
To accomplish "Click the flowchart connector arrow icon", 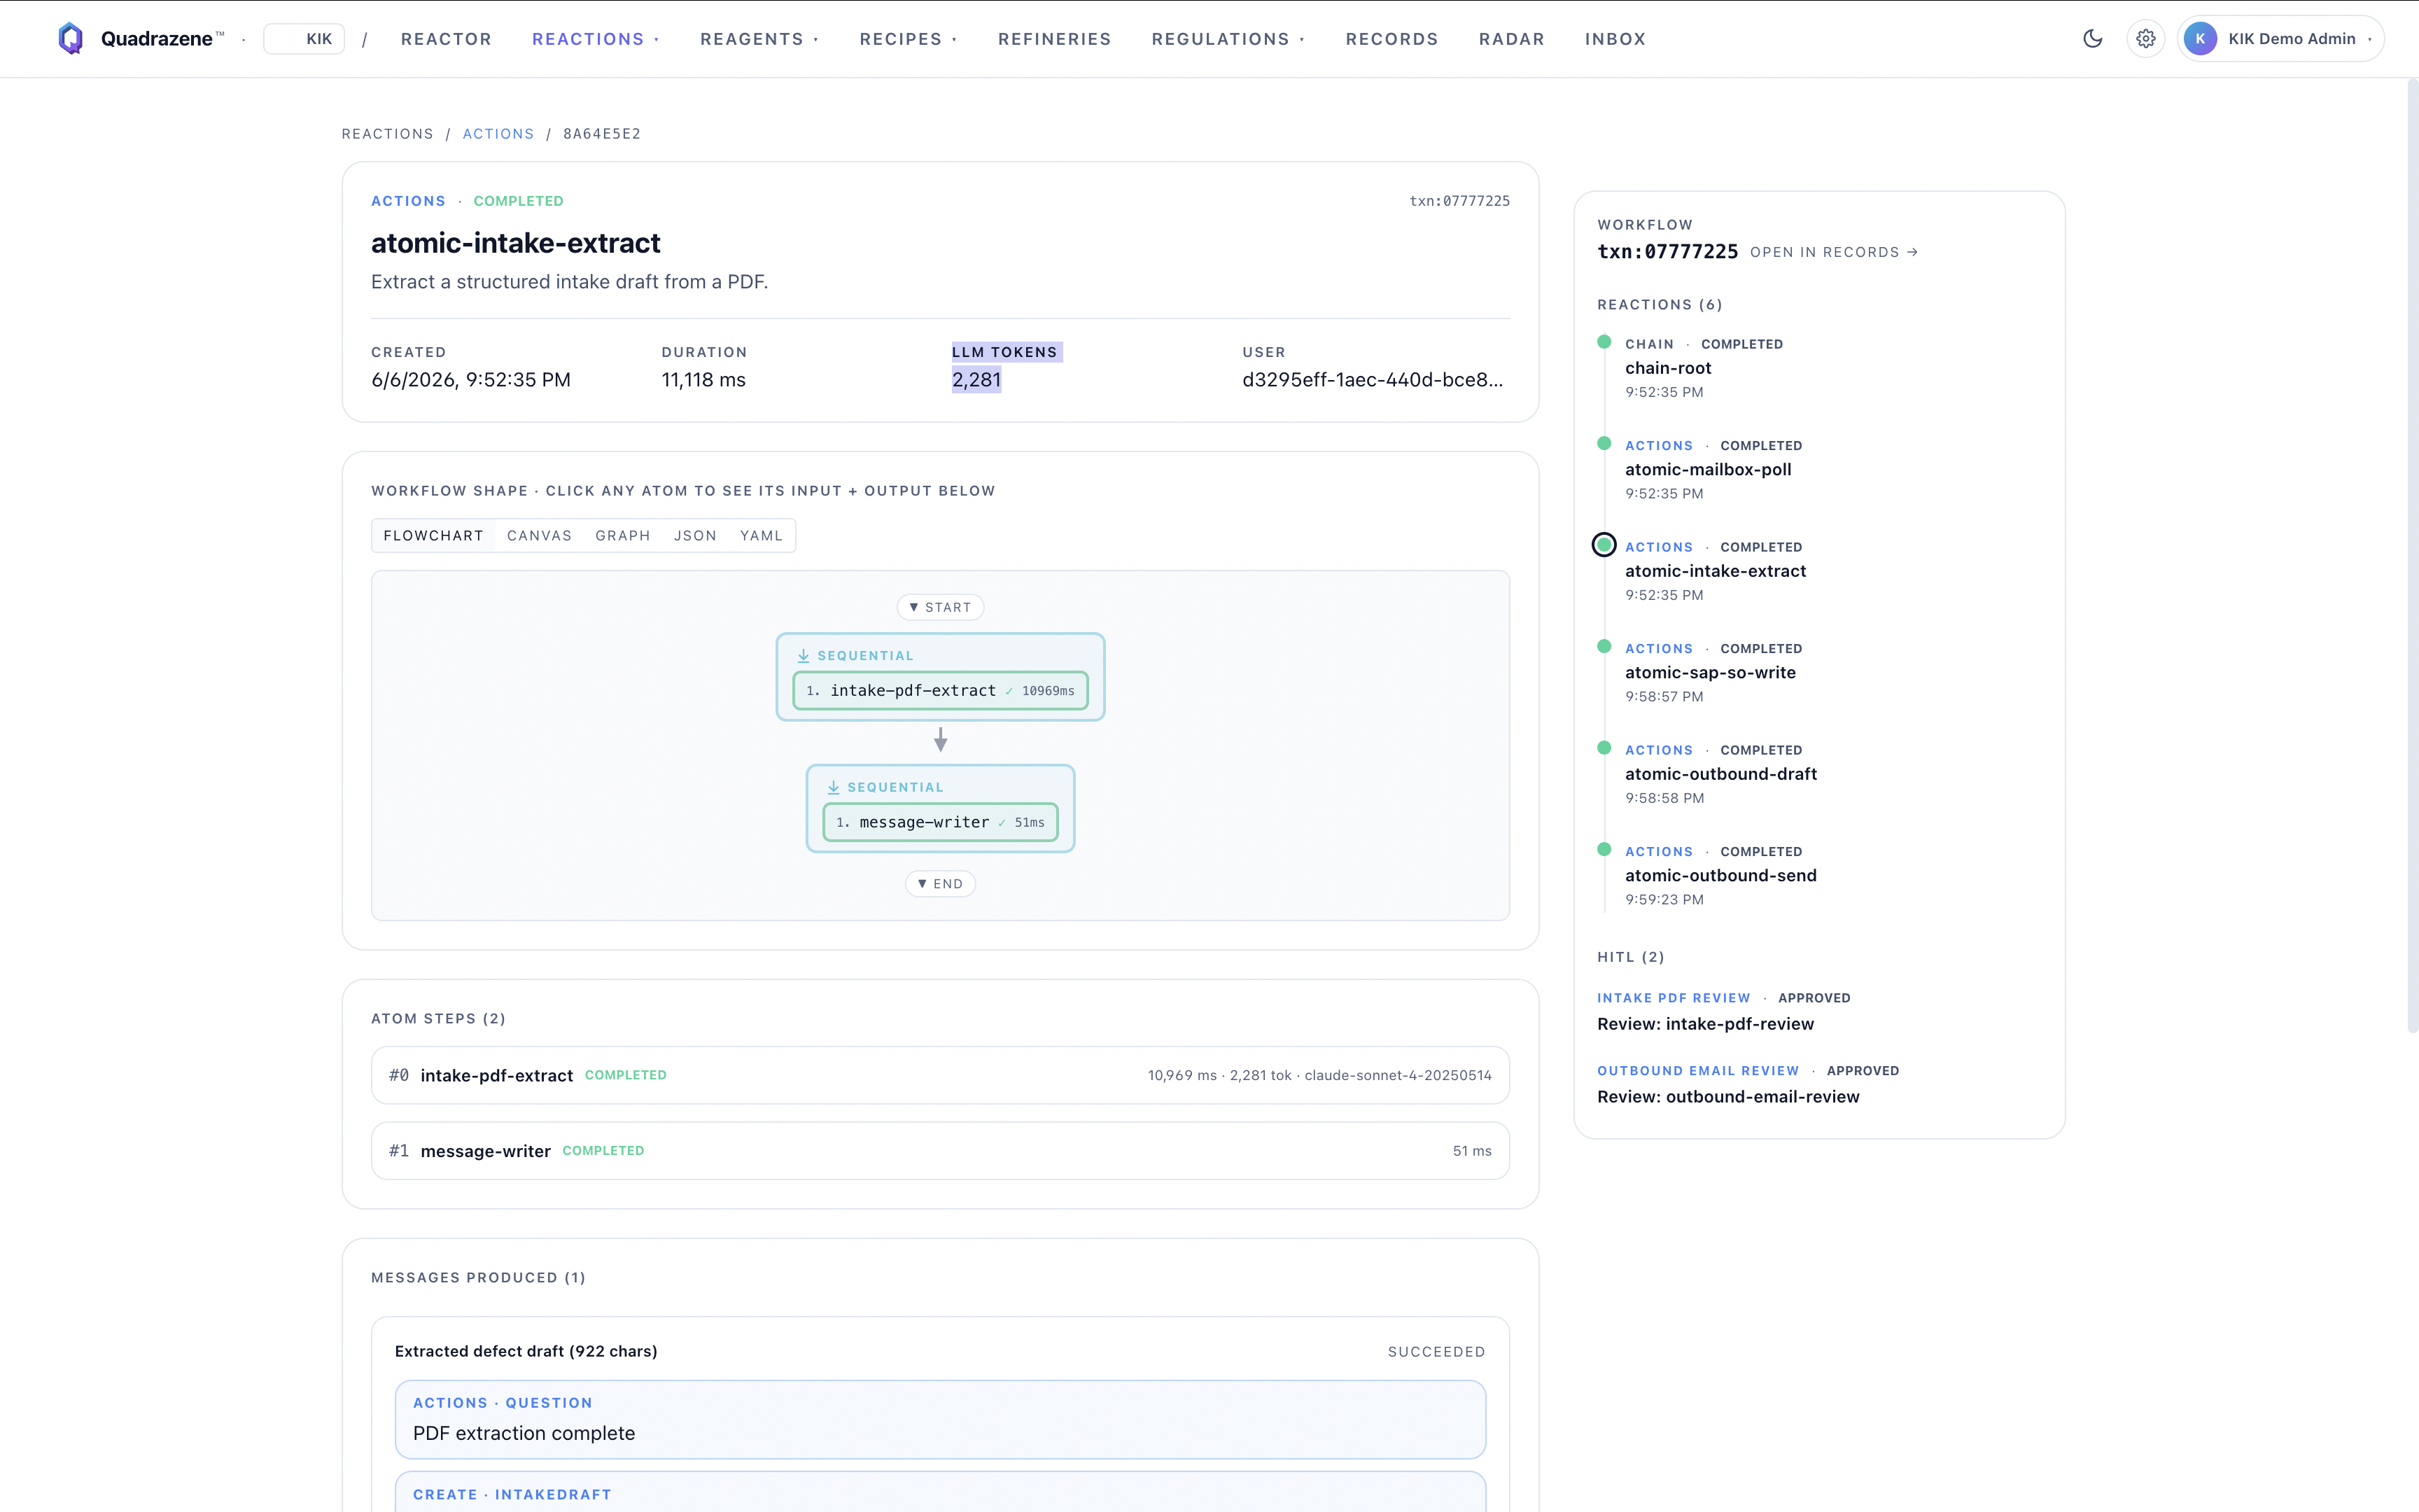I will 939,740.
